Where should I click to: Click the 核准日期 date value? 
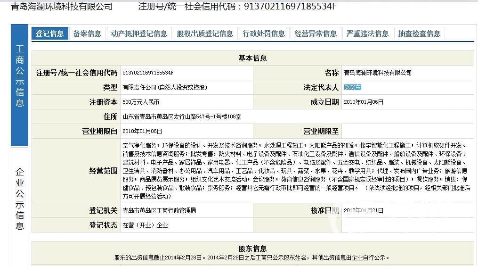(x=364, y=210)
